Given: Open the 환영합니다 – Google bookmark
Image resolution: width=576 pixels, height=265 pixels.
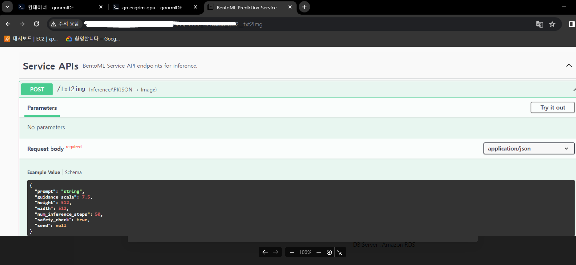Looking at the screenshot, I should 93,39.
